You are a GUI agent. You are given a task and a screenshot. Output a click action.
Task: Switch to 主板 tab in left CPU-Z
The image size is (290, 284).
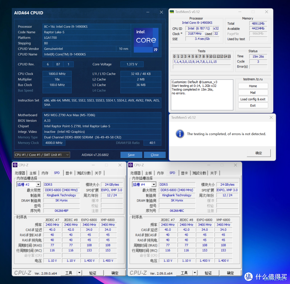coord(33,173)
